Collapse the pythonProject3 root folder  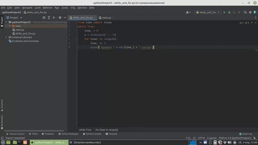point(6,22)
